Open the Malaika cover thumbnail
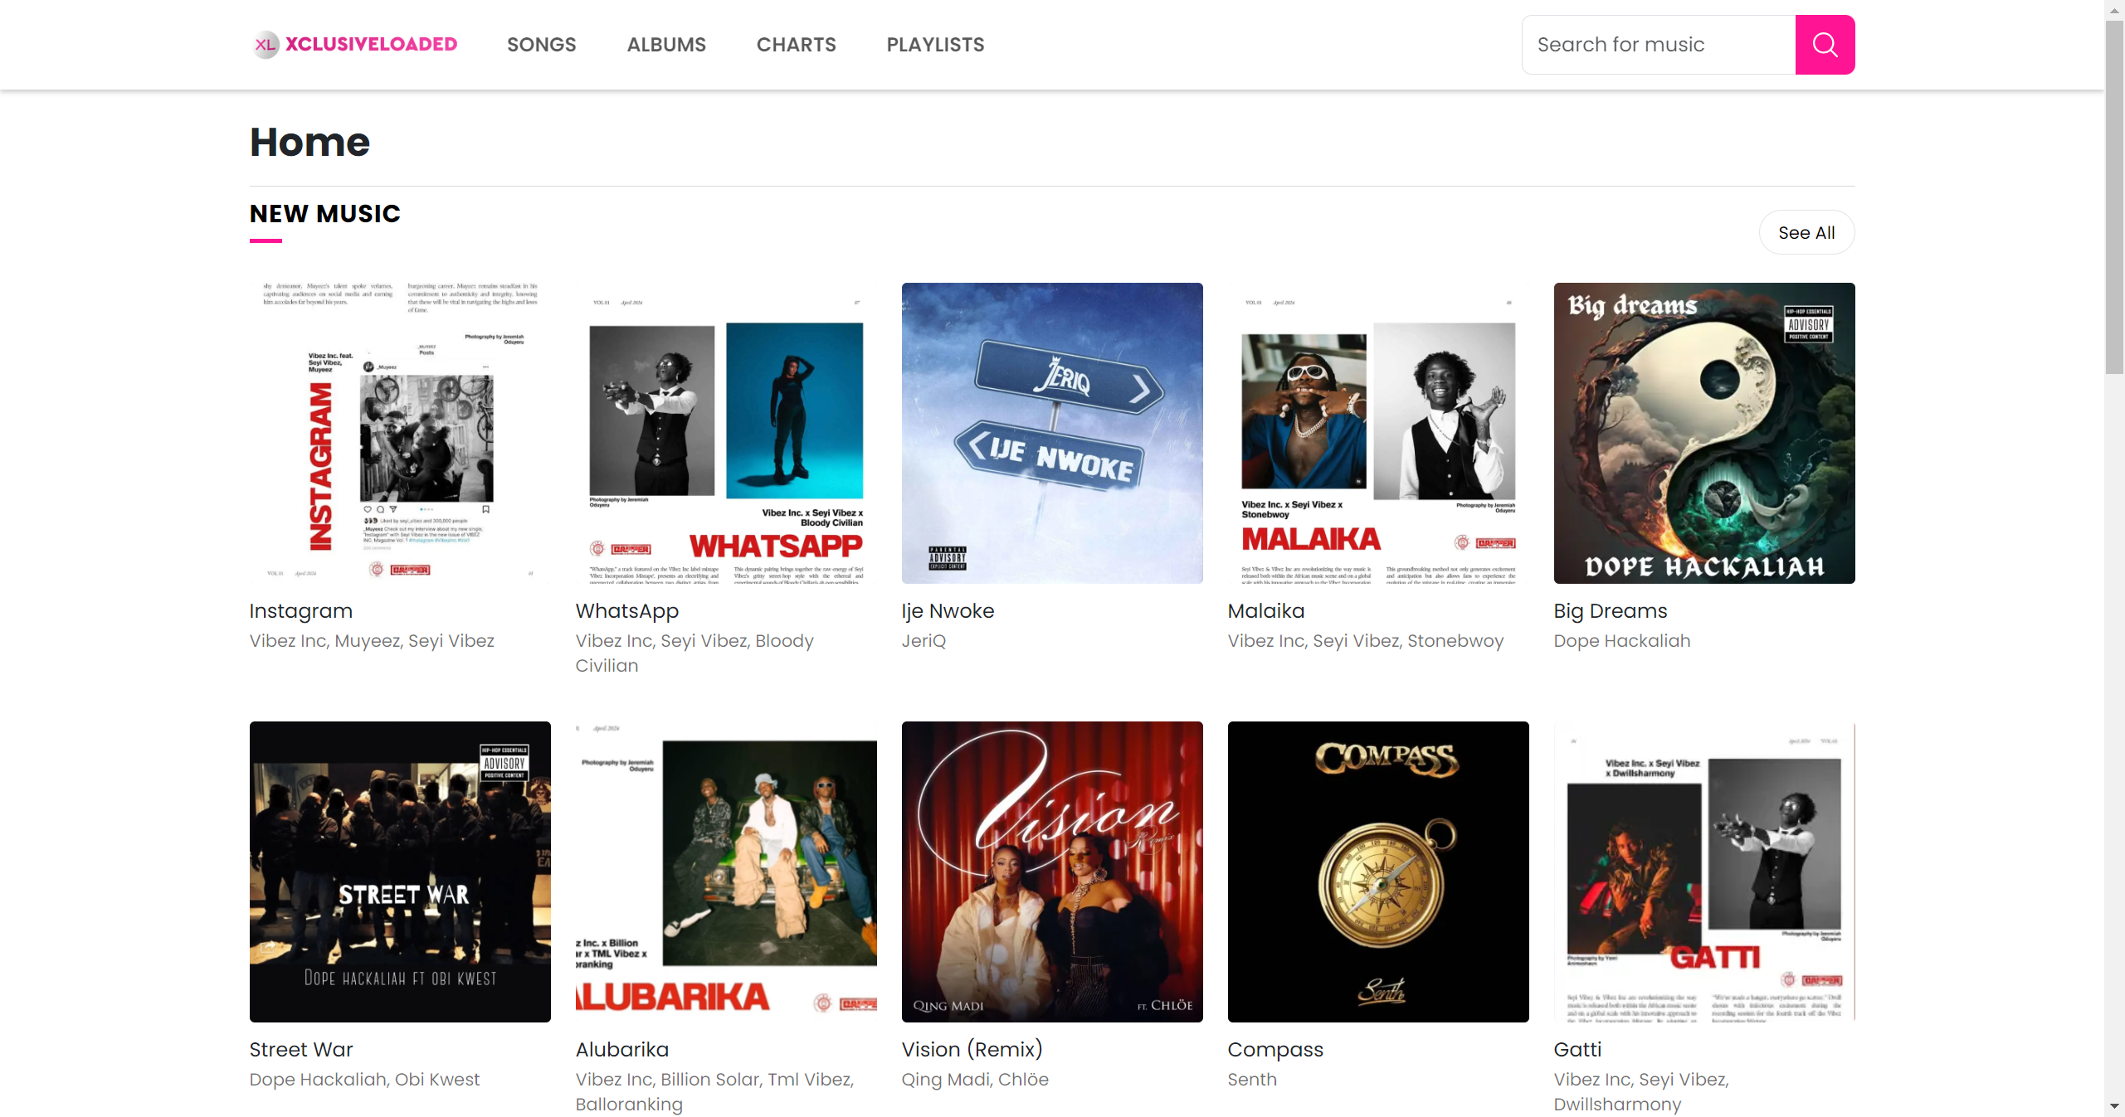Screen dimensions: 2125x1117 [1377, 433]
